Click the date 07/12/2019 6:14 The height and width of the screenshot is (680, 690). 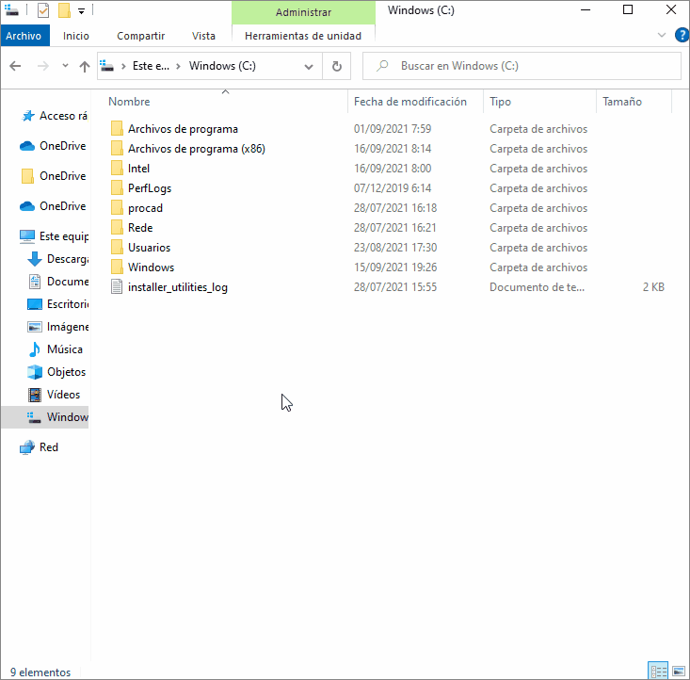[x=393, y=188]
